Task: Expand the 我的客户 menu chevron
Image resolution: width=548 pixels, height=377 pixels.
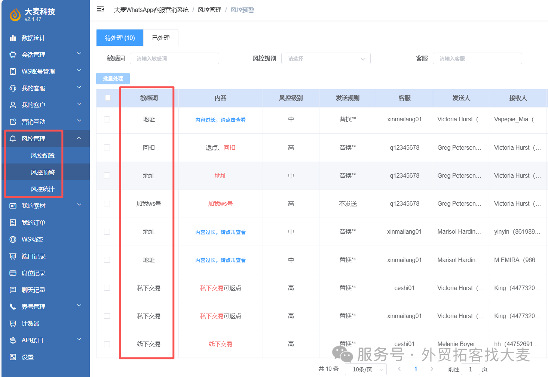Action: pos(79,104)
